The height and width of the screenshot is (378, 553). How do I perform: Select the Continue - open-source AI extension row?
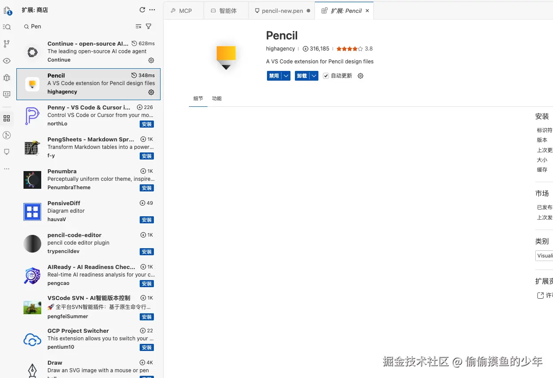(x=88, y=52)
